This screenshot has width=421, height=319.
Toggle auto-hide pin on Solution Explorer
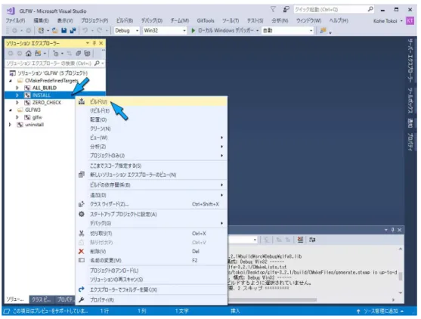(94, 43)
